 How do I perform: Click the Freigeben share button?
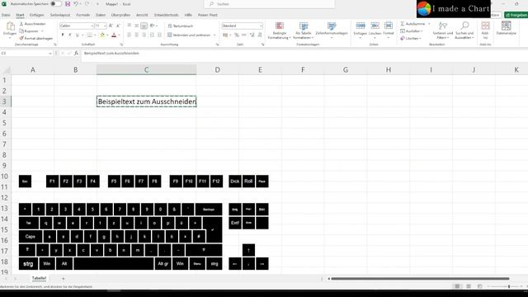point(516,15)
